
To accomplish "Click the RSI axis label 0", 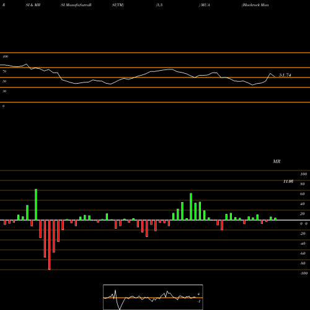I will click(3, 106).
